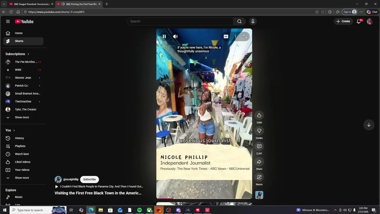This screenshot has height=214, width=380.
Task: Like this Short with thumbs up
Action: 259,115
